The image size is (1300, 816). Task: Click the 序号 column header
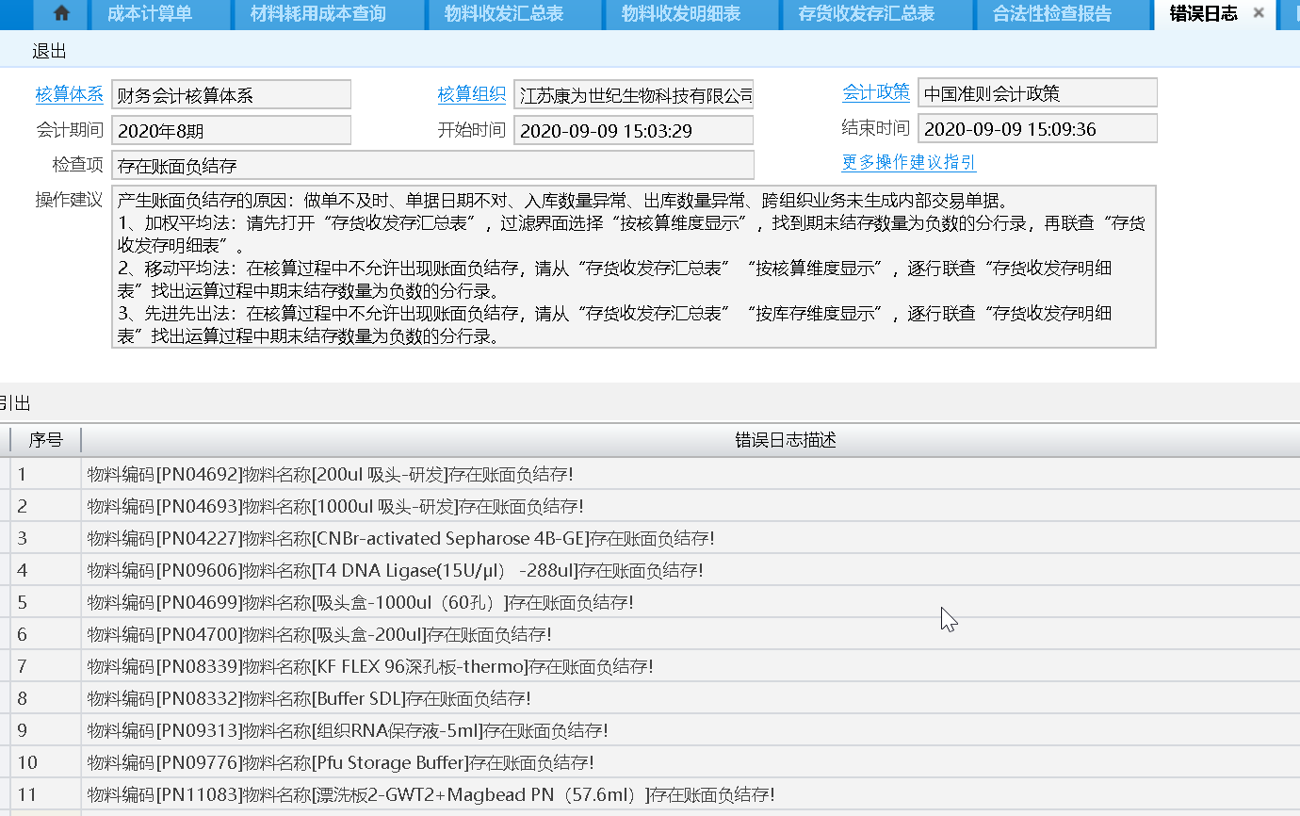[45, 440]
